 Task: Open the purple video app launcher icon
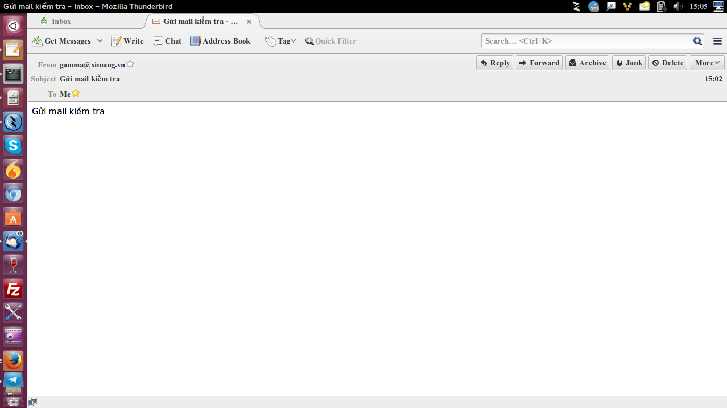pos(13,337)
